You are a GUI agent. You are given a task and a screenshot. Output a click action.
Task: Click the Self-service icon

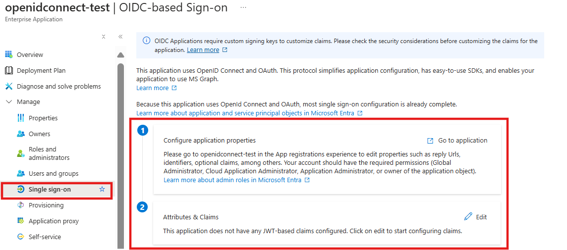coord(21,237)
